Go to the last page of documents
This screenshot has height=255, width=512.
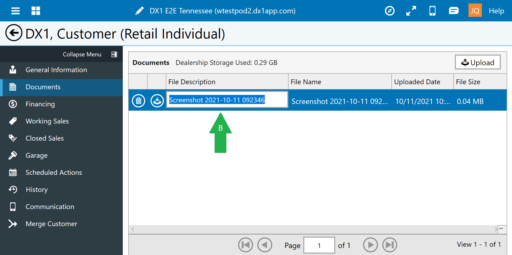coord(390,245)
